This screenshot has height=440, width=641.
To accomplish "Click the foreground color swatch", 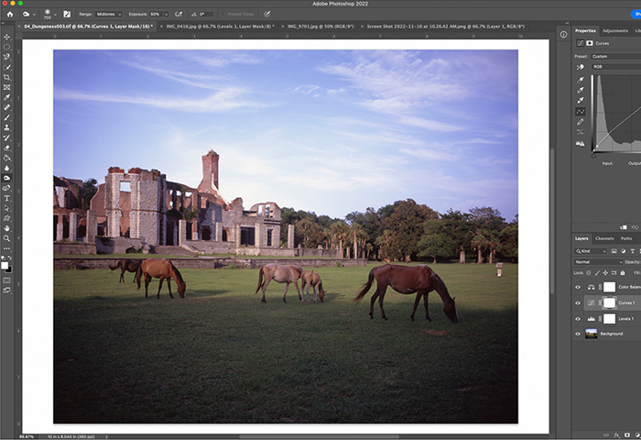I will (5, 266).
